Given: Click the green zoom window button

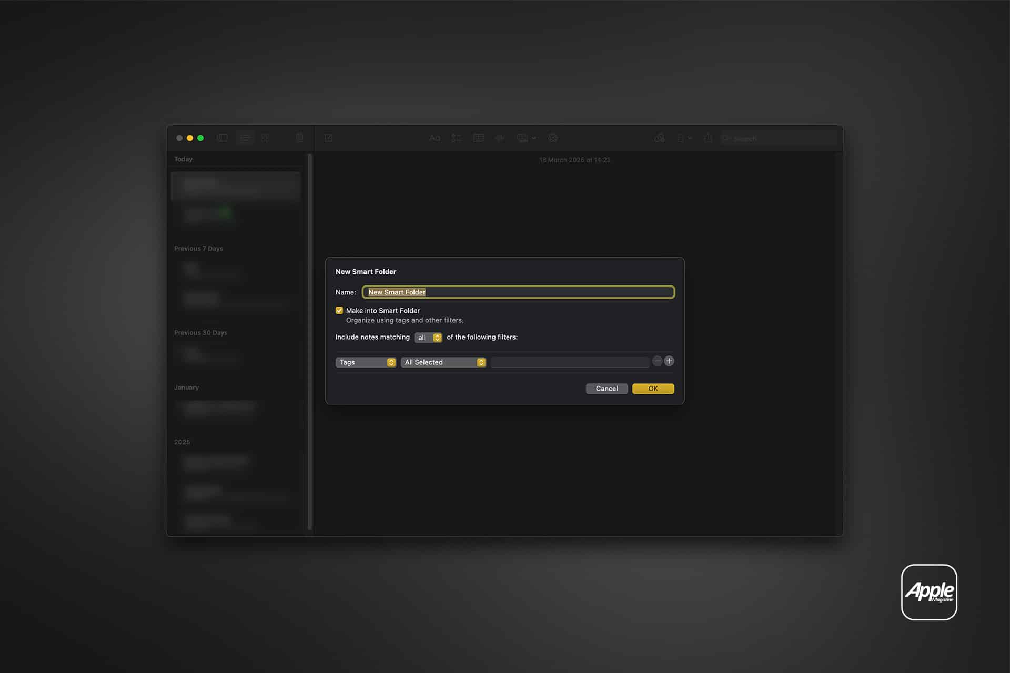Looking at the screenshot, I should pos(200,138).
